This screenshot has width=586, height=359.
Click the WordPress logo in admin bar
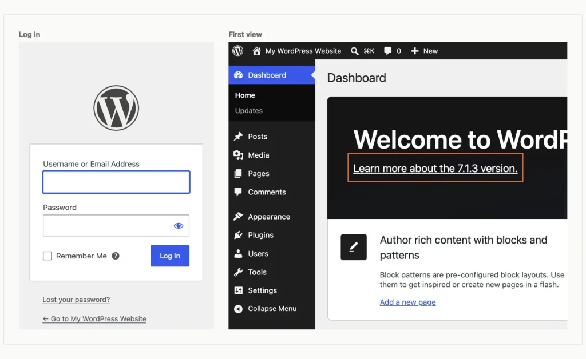click(x=237, y=51)
